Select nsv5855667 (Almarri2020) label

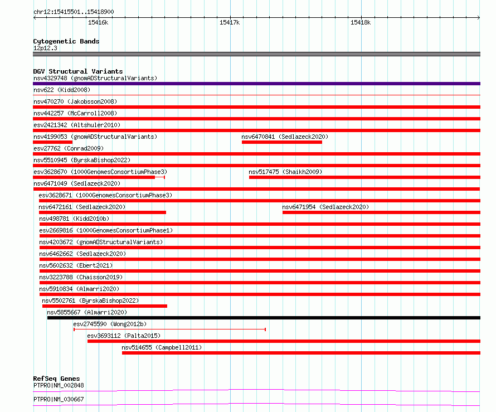(x=87, y=312)
